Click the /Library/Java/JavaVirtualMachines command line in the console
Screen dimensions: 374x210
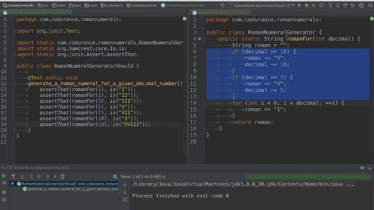tap(243, 184)
